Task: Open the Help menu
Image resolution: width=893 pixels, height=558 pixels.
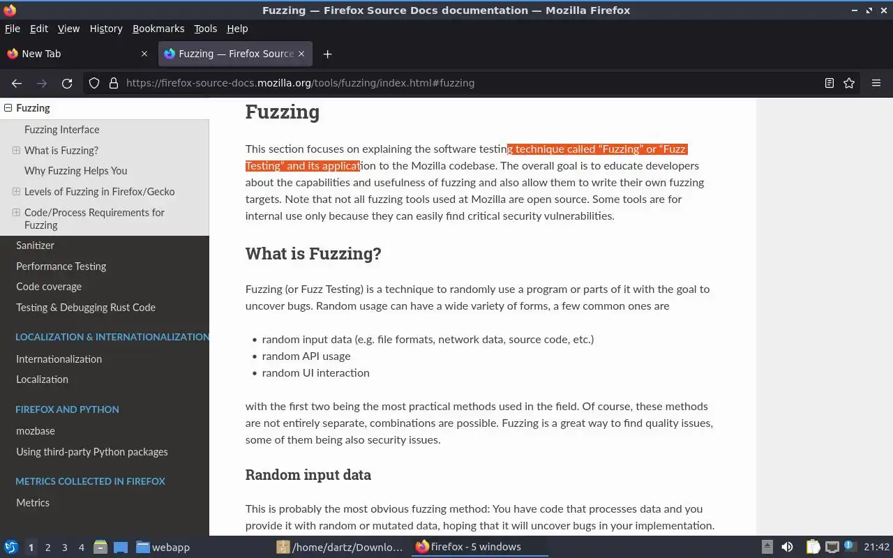Action: (x=237, y=29)
